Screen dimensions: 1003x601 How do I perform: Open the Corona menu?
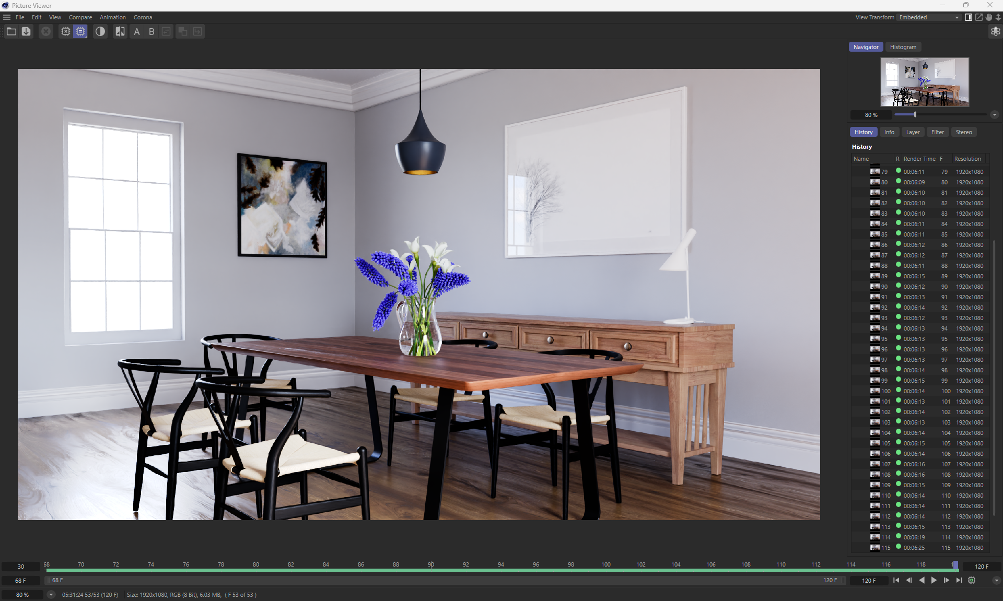click(143, 17)
